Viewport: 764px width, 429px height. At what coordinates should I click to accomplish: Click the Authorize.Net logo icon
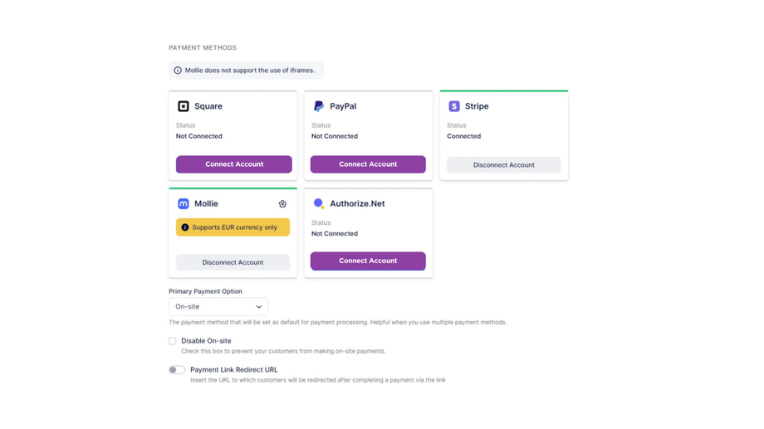pyautogui.click(x=319, y=203)
